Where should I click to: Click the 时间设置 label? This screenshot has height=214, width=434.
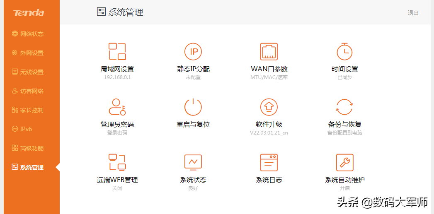tap(344, 69)
